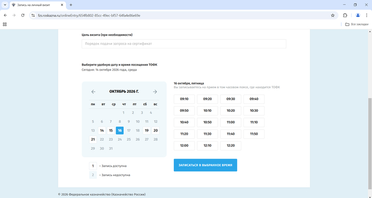Select October 21 in calendar
Viewport: 372px width, 198px height.
click(93, 139)
